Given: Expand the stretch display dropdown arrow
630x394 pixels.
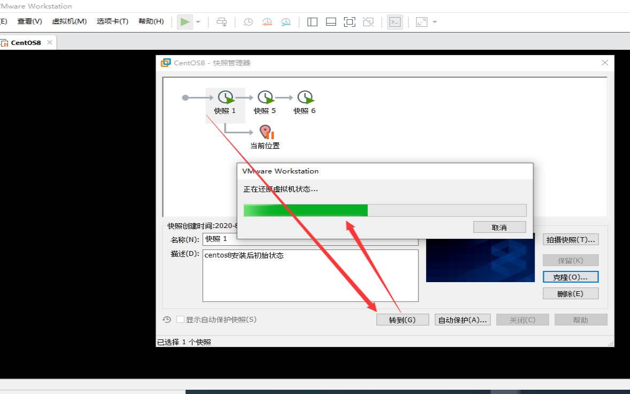Looking at the screenshot, I should click(435, 22).
